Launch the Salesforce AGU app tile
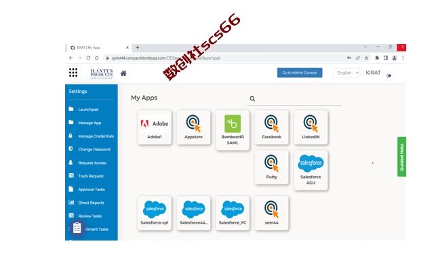Image resolution: width=434 pixels, height=271 pixels. coord(311,170)
